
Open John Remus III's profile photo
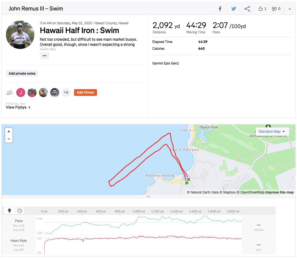point(20,35)
